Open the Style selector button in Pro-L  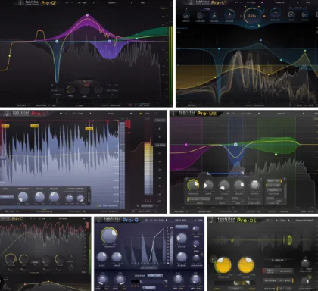click(6, 196)
